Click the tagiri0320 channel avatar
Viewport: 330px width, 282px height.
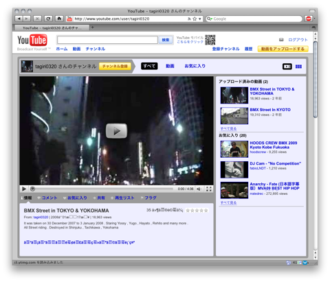point(27,67)
